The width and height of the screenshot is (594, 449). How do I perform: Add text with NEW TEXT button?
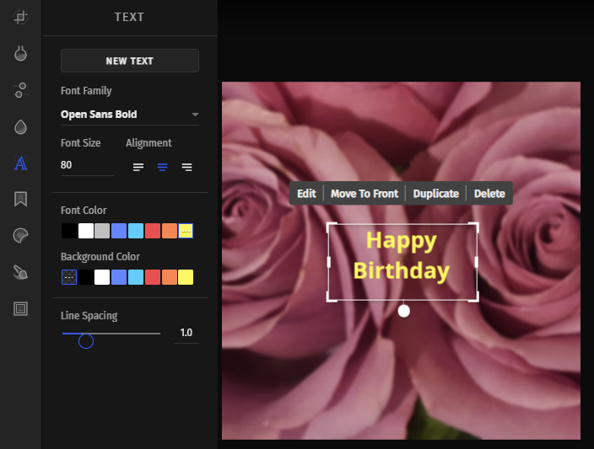130,61
